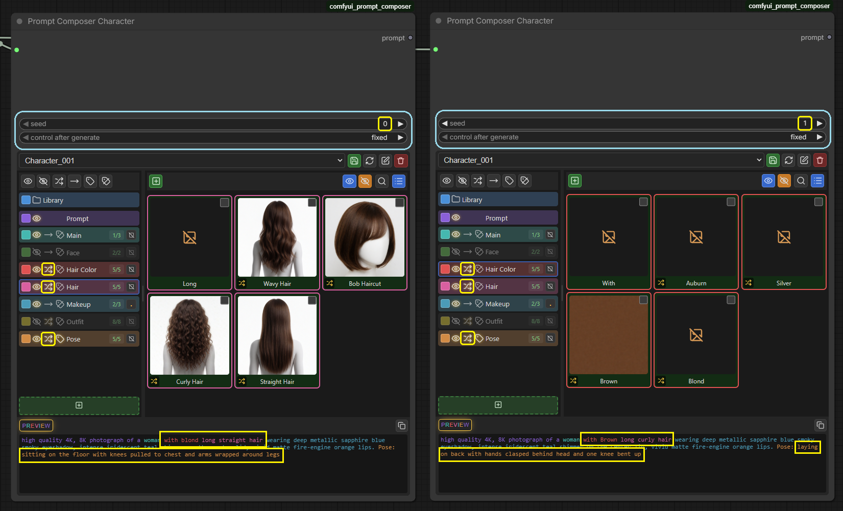Select the Hair category in the right node
The width and height of the screenshot is (843, 511).
pos(498,286)
